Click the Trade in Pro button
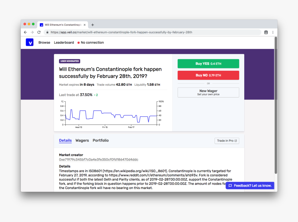 click(227, 141)
